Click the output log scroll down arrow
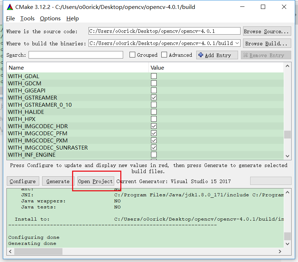Viewport: 298px width, 262px height. (287, 244)
